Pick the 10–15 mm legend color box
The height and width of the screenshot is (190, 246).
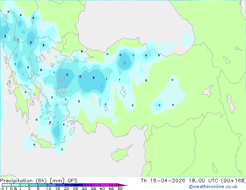(x=51, y=185)
